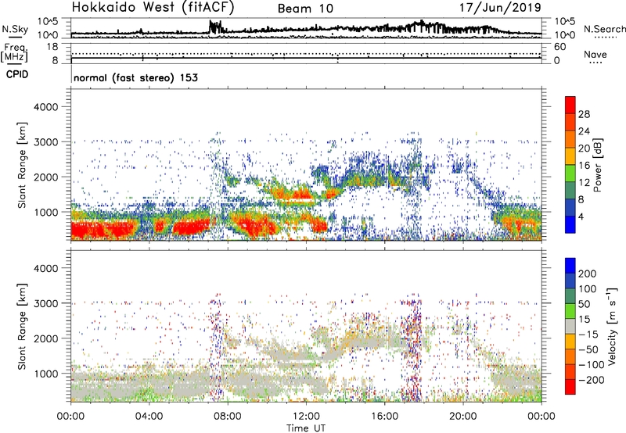The image size is (626, 433).
Task: Click the "08:00" time tick label
Action: click(x=228, y=417)
